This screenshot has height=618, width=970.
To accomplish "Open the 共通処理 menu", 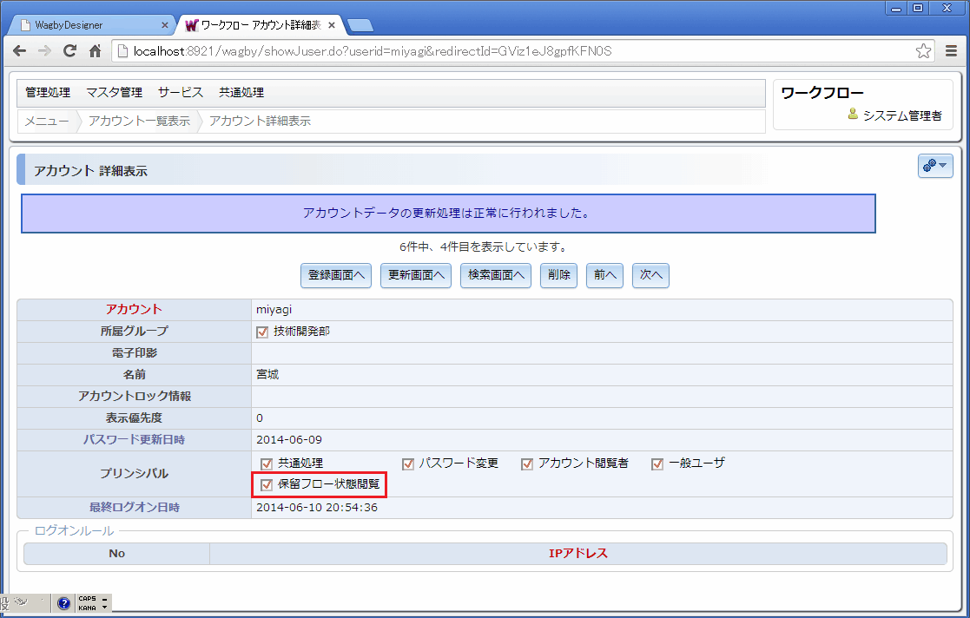I will [241, 92].
